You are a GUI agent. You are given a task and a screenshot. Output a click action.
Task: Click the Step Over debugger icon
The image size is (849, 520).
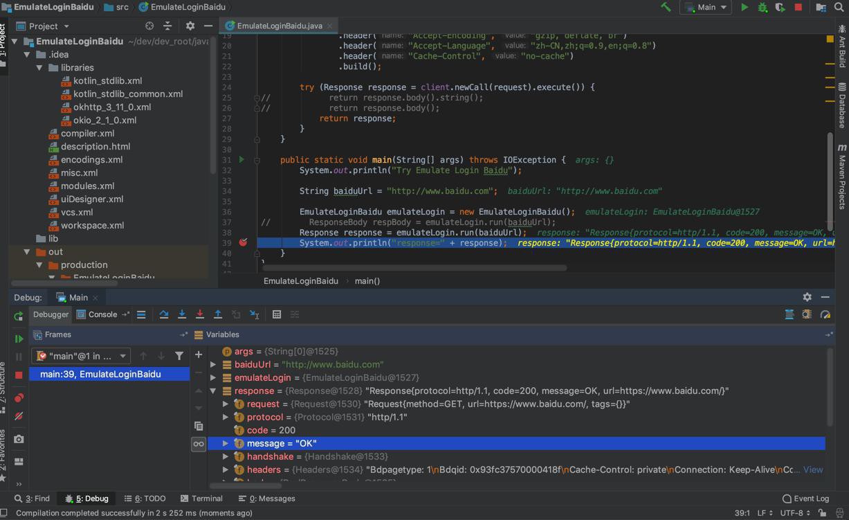[x=164, y=314]
